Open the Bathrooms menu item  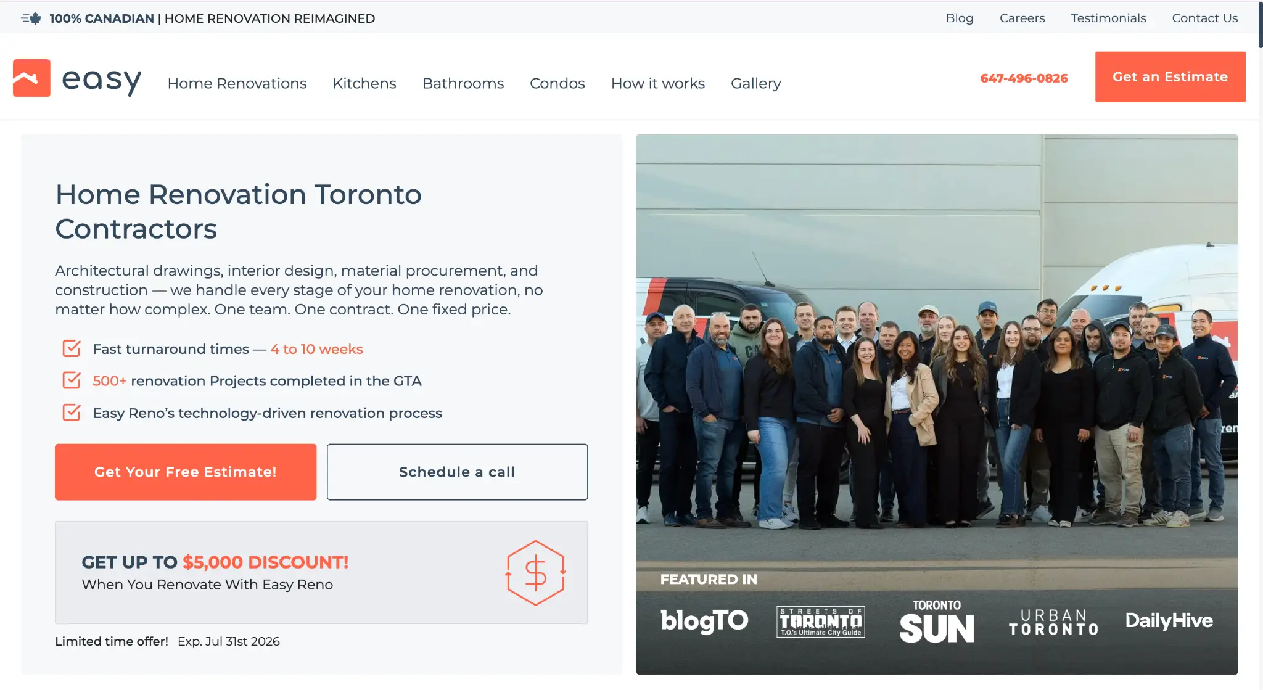point(463,83)
